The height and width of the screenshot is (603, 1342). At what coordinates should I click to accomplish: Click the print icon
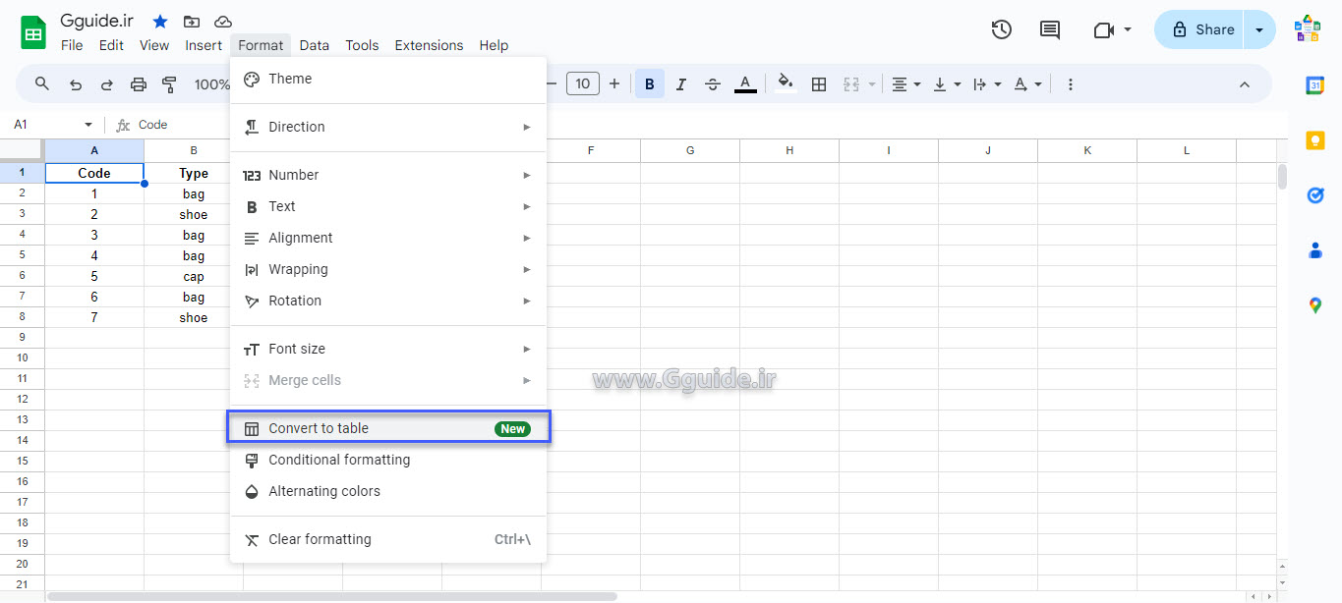click(x=137, y=83)
